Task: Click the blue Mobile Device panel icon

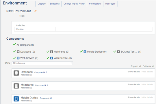Action: pos(16,99)
